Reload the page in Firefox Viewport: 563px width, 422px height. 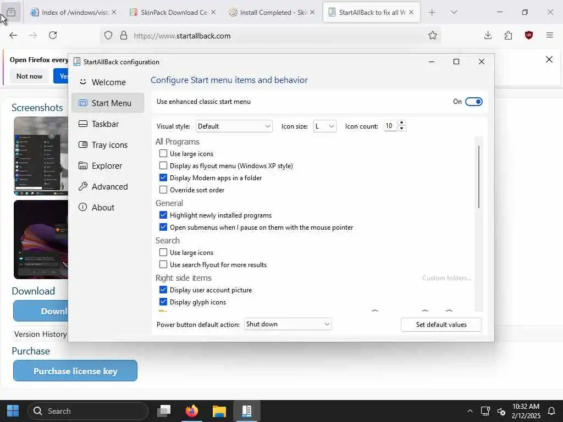point(53,35)
